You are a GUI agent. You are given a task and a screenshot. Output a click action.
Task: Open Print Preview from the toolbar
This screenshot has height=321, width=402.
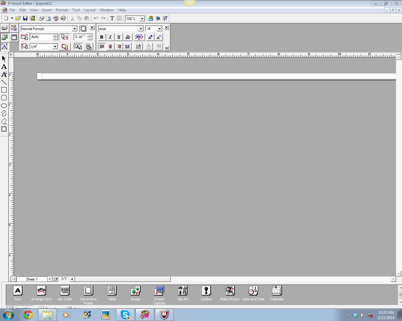click(49, 18)
